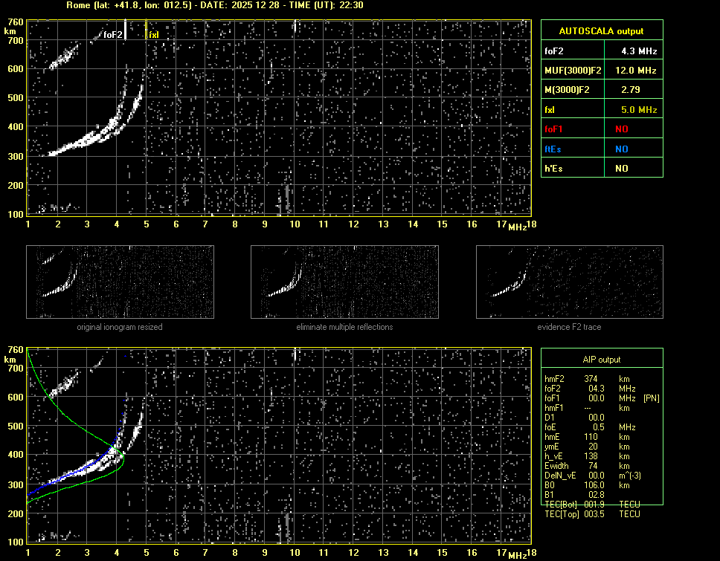Screen dimensions: 720x561
Task: Click the foF2 marker label on top ionogram
Action: click(113, 35)
